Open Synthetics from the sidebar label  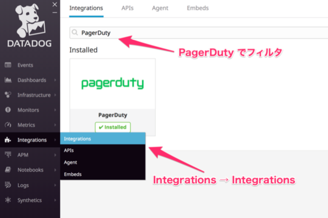tap(29, 200)
